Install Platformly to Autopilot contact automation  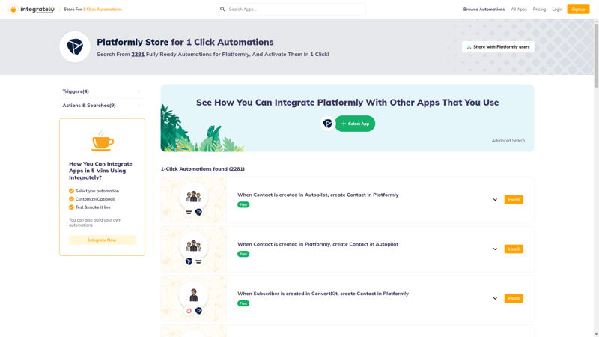tap(514, 249)
